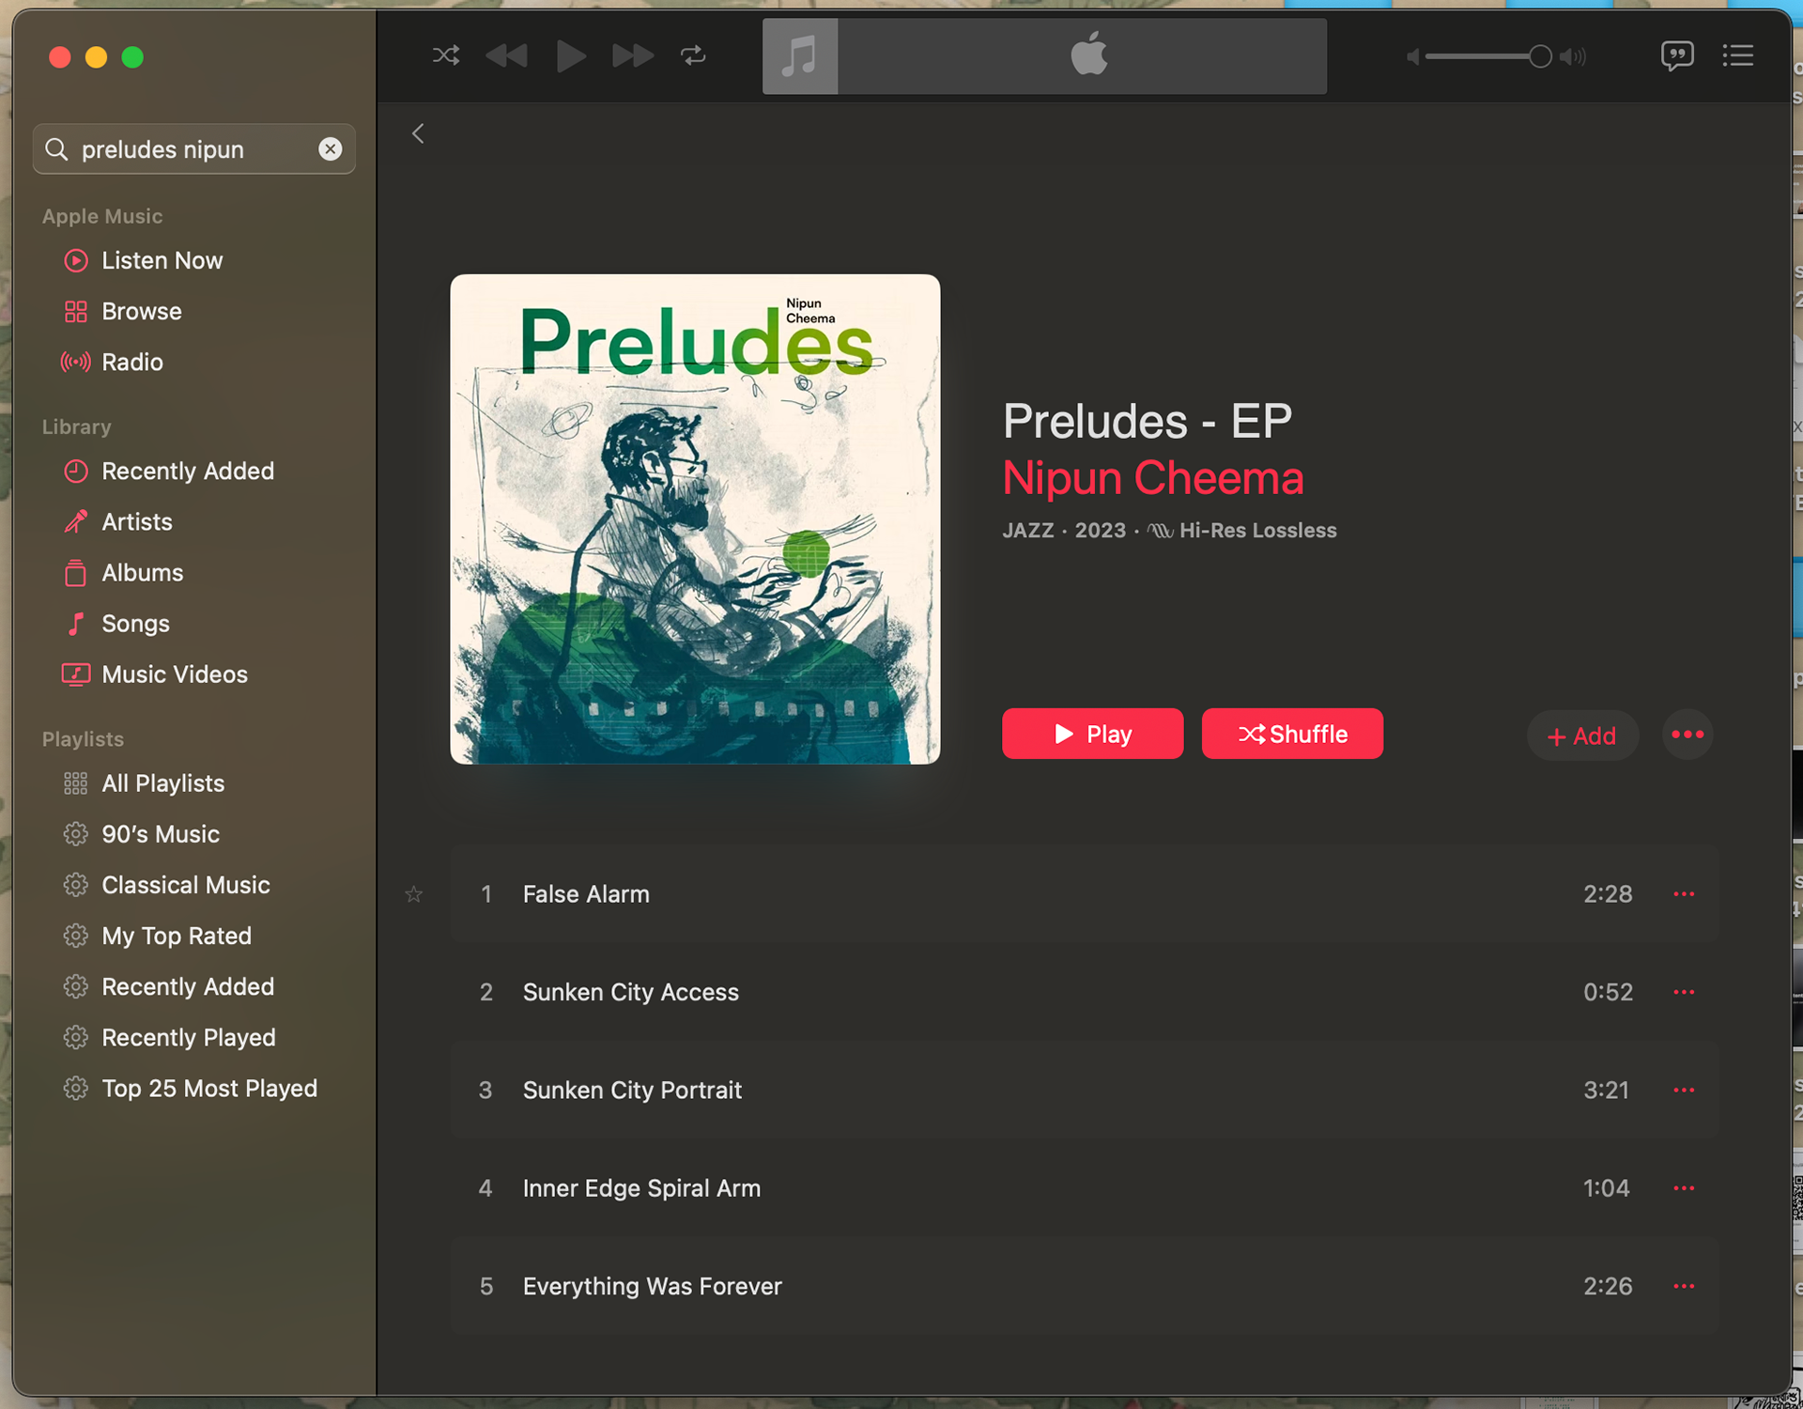Add the album with Add button
The width and height of the screenshot is (1803, 1409).
[x=1582, y=735]
